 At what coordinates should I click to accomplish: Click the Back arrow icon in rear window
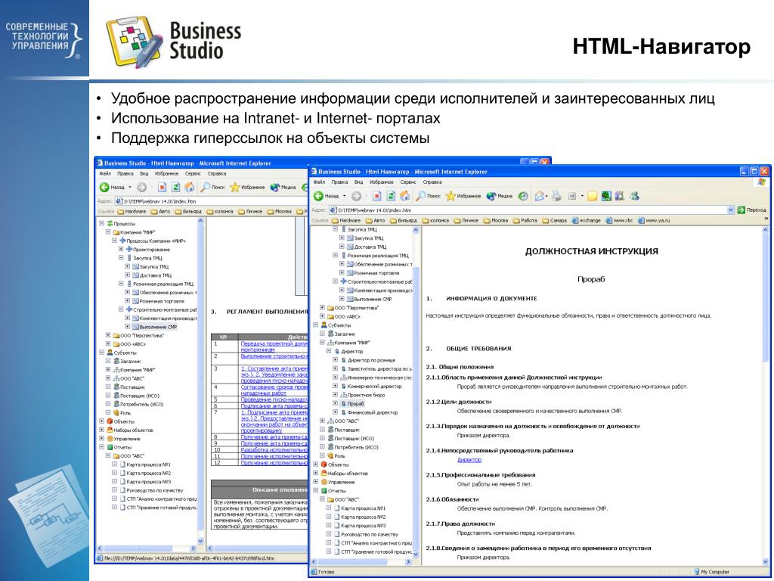pyautogui.click(x=104, y=188)
